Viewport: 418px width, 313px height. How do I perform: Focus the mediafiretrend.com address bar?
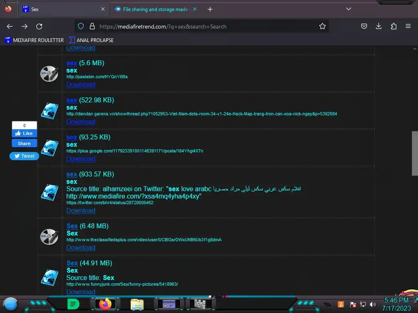click(x=202, y=26)
